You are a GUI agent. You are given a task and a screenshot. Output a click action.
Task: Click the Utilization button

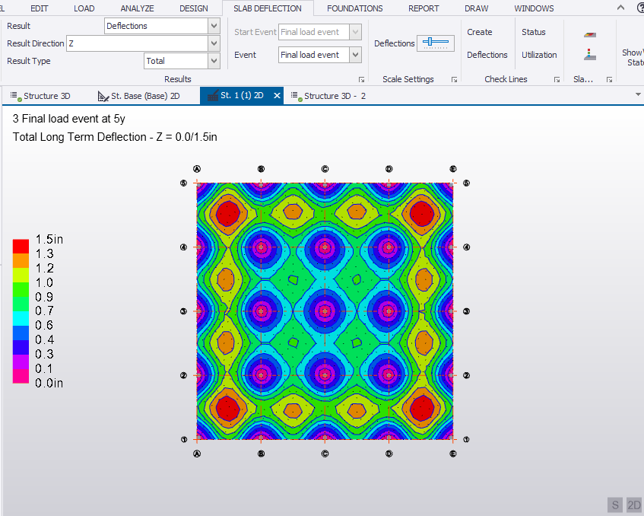coord(538,55)
